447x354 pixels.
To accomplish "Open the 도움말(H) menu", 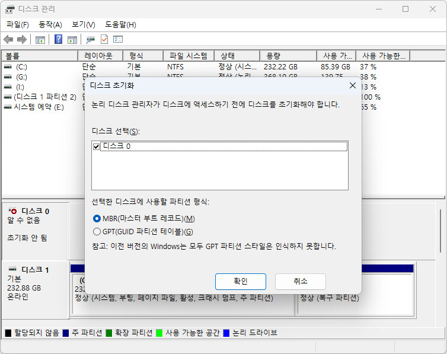I will click(120, 25).
